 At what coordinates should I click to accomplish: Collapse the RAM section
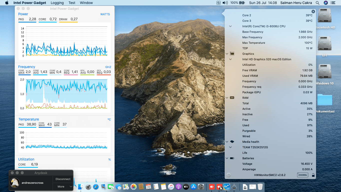point(227,98)
